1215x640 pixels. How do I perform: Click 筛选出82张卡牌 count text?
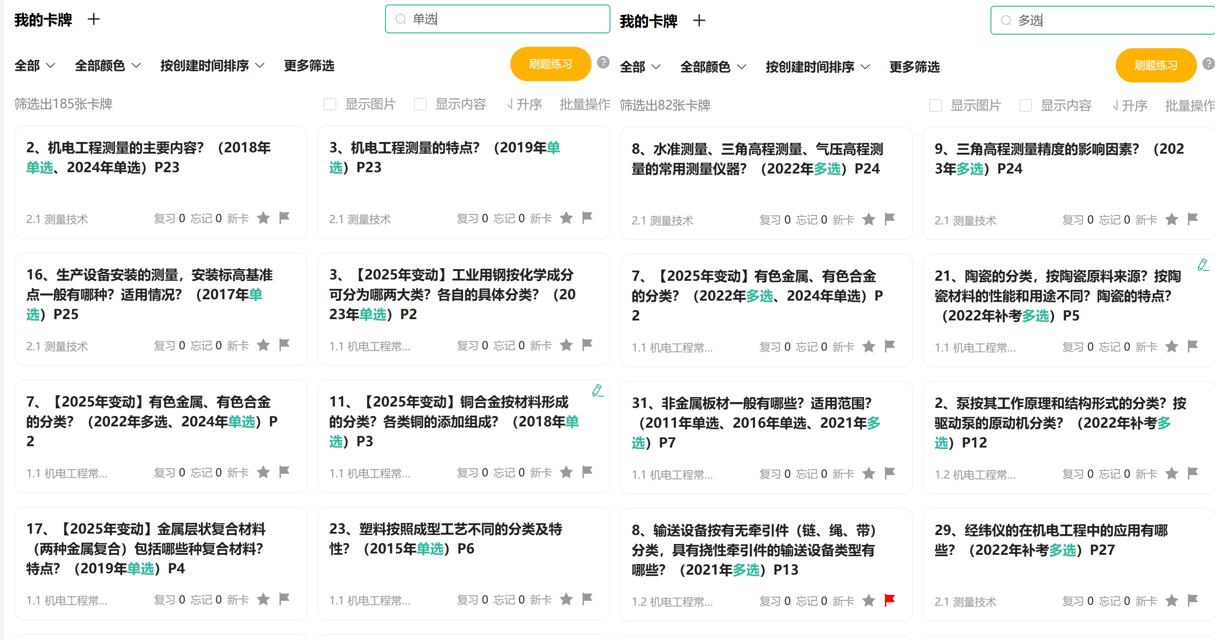pos(665,105)
